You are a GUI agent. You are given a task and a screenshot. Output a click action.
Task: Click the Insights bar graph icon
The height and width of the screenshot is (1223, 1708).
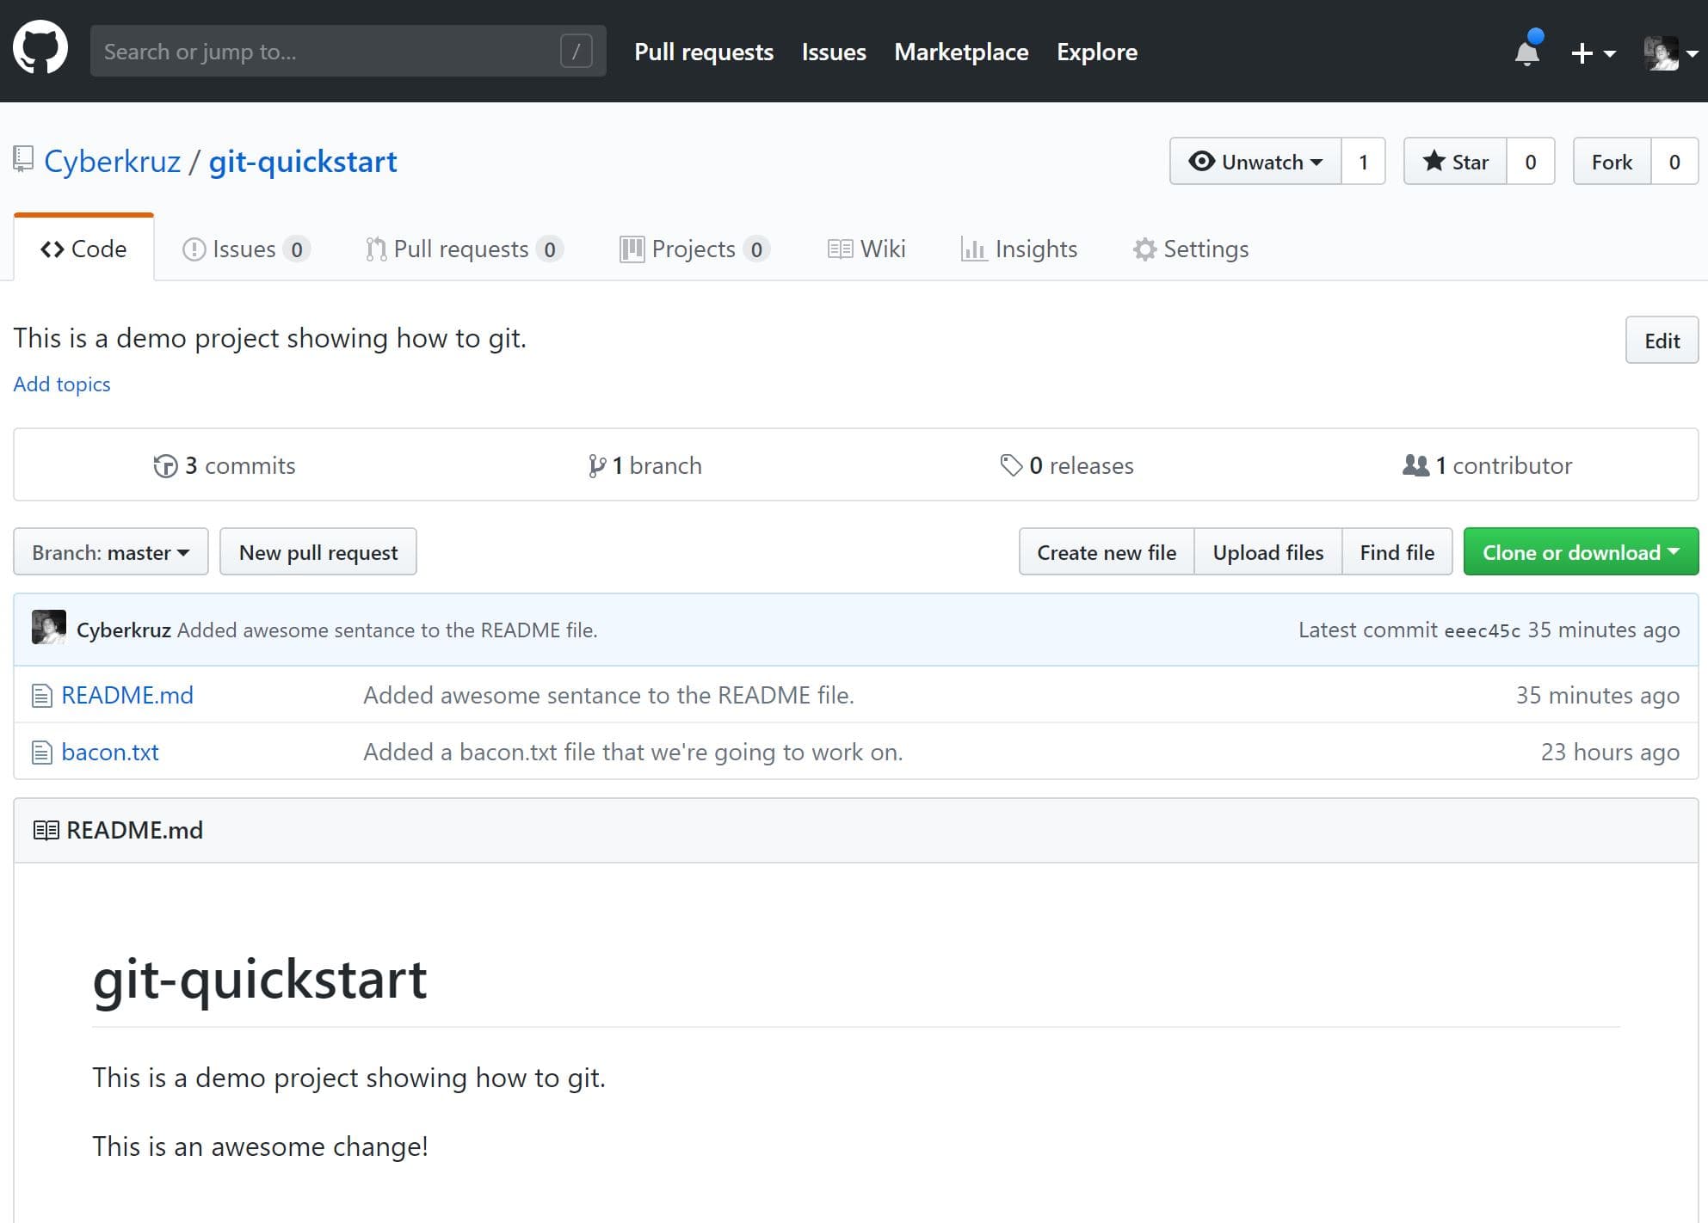click(x=973, y=249)
